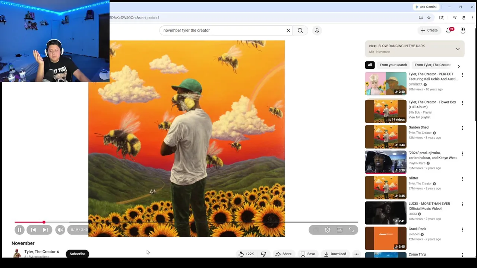Open "2024" Playboi Carti video title
This screenshot has height=268, width=477.
point(432,155)
